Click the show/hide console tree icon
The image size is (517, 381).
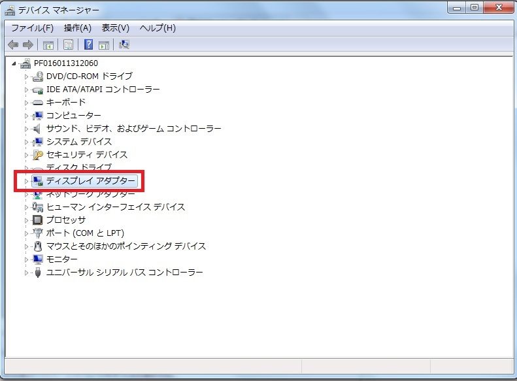click(x=48, y=44)
